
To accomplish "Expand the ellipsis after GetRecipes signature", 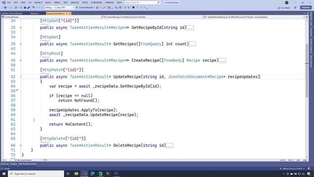I will (x=192, y=44).
